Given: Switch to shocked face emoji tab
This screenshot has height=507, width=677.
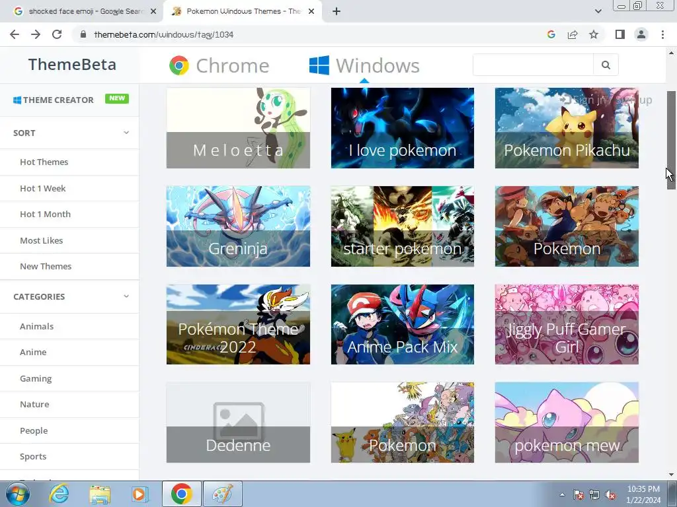Looking at the screenshot, I should pos(81,11).
